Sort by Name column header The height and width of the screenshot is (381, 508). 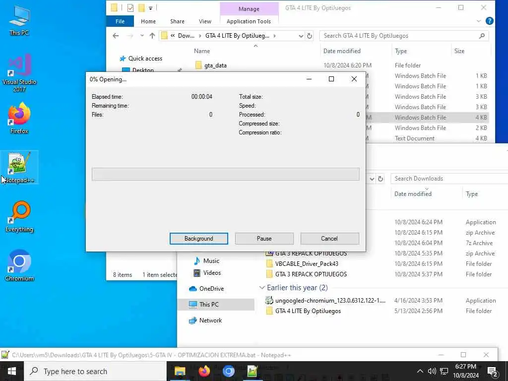pyautogui.click(x=202, y=51)
